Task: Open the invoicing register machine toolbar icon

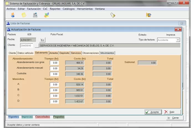Action: point(35,15)
